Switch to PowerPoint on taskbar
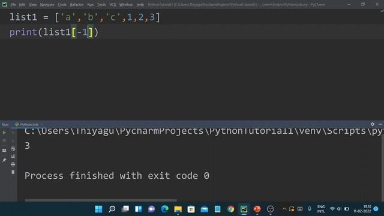Image resolution: width=384 pixels, height=216 pixels. coord(257,209)
